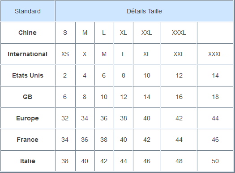Image resolution: width=235 pixels, height=173 pixels.
Task: Click the Chine row label
Action: pos(28,33)
